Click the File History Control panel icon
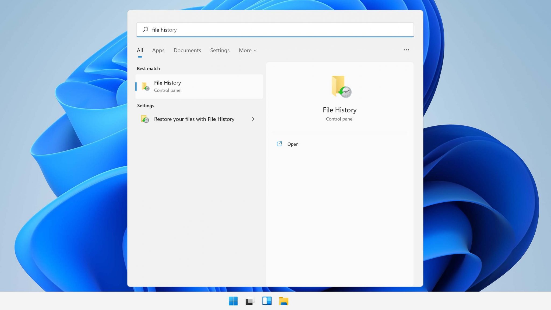Screen dimensions: 551x310 [145, 86]
